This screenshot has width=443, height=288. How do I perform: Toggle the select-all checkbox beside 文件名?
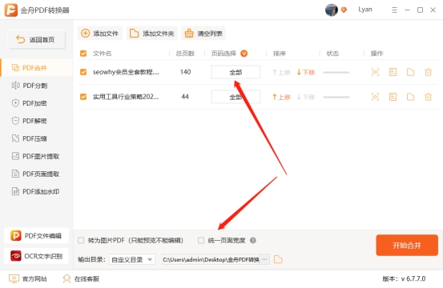[x=83, y=54]
